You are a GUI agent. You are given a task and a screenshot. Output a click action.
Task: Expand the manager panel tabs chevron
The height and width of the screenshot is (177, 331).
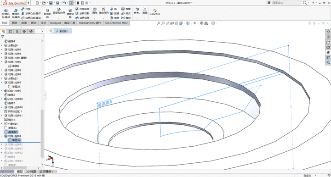click(42, 31)
